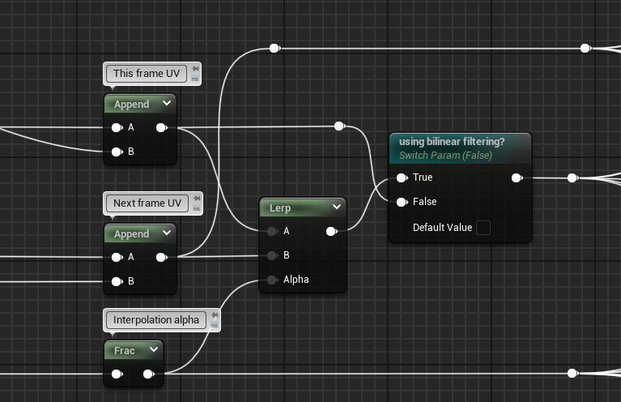Image resolution: width=621 pixels, height=402 pixels.
Task: Select the topmost reroute node above This frame UV
Action: click(x=274, y=49)
